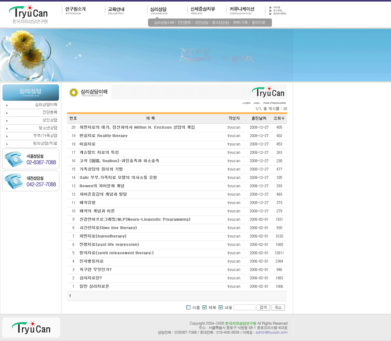Expand 성인상담 in the left sidebar

pos(50,120)
